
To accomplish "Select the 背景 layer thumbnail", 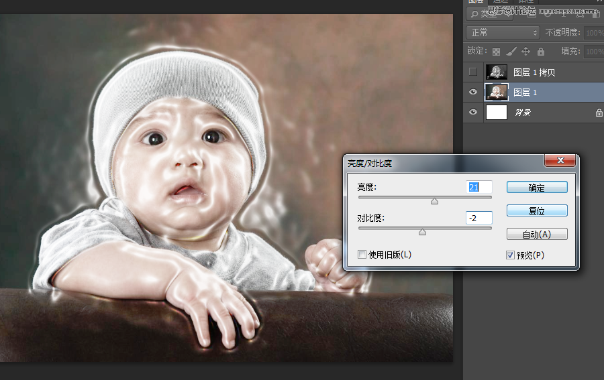I will pos(497,113).
